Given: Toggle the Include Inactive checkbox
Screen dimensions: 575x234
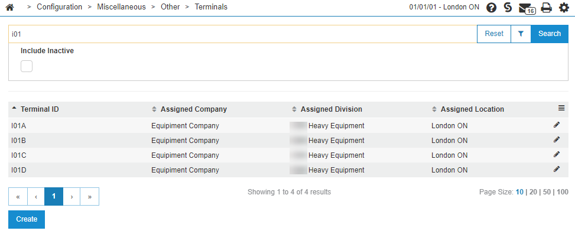Looking at the screenshot, I should pyautogui.click(x=27, y=66).
